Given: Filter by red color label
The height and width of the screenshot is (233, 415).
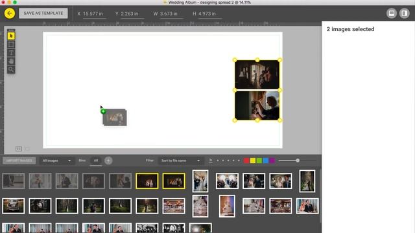Looking at the screenshot, I should click(x=246, y=161).
